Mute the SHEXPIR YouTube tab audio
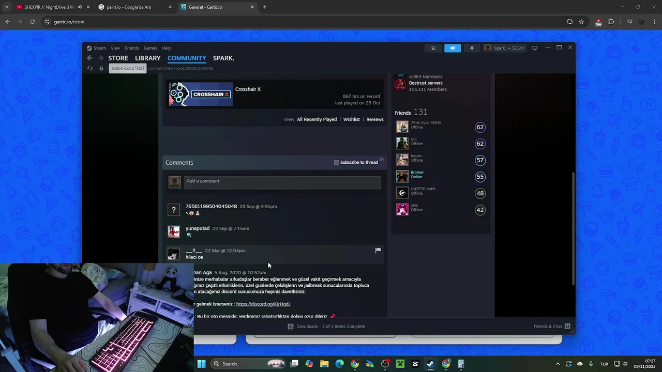This screenshot has width=662, height=372. 80,7
